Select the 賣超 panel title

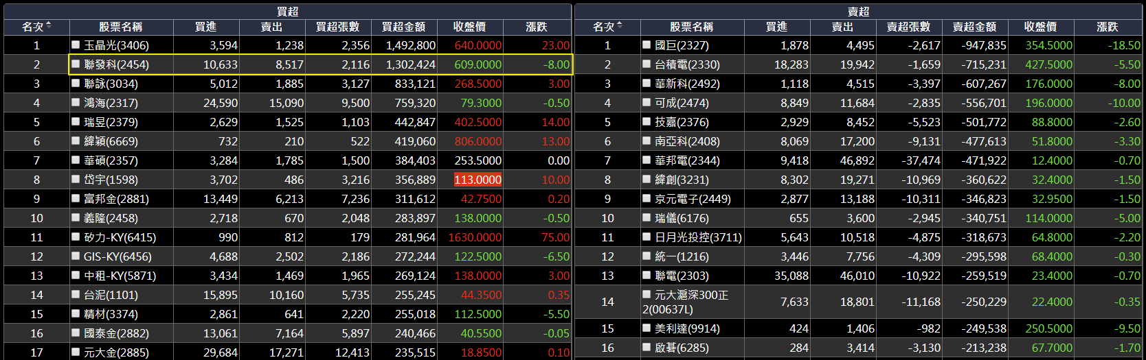point(858,12)
